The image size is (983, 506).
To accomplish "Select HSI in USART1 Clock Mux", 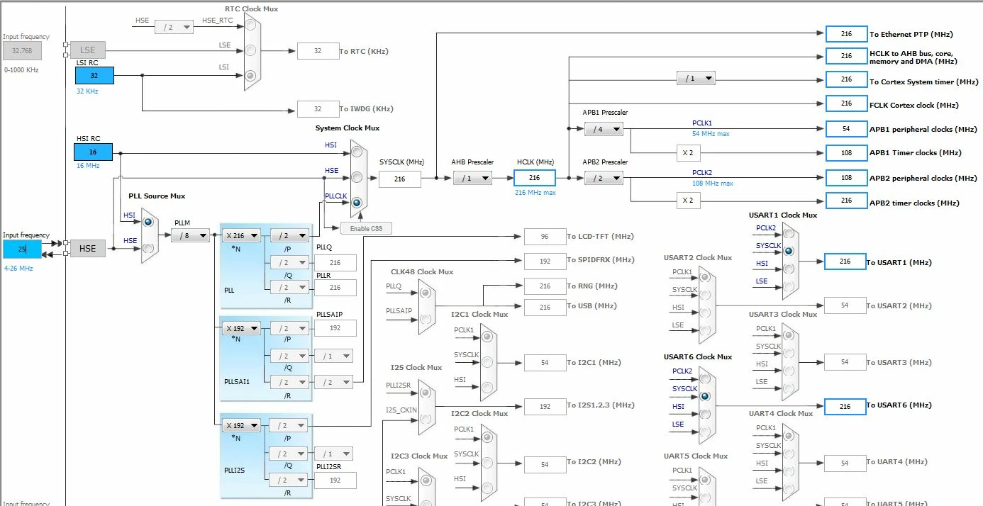I will tap(789, 269).
